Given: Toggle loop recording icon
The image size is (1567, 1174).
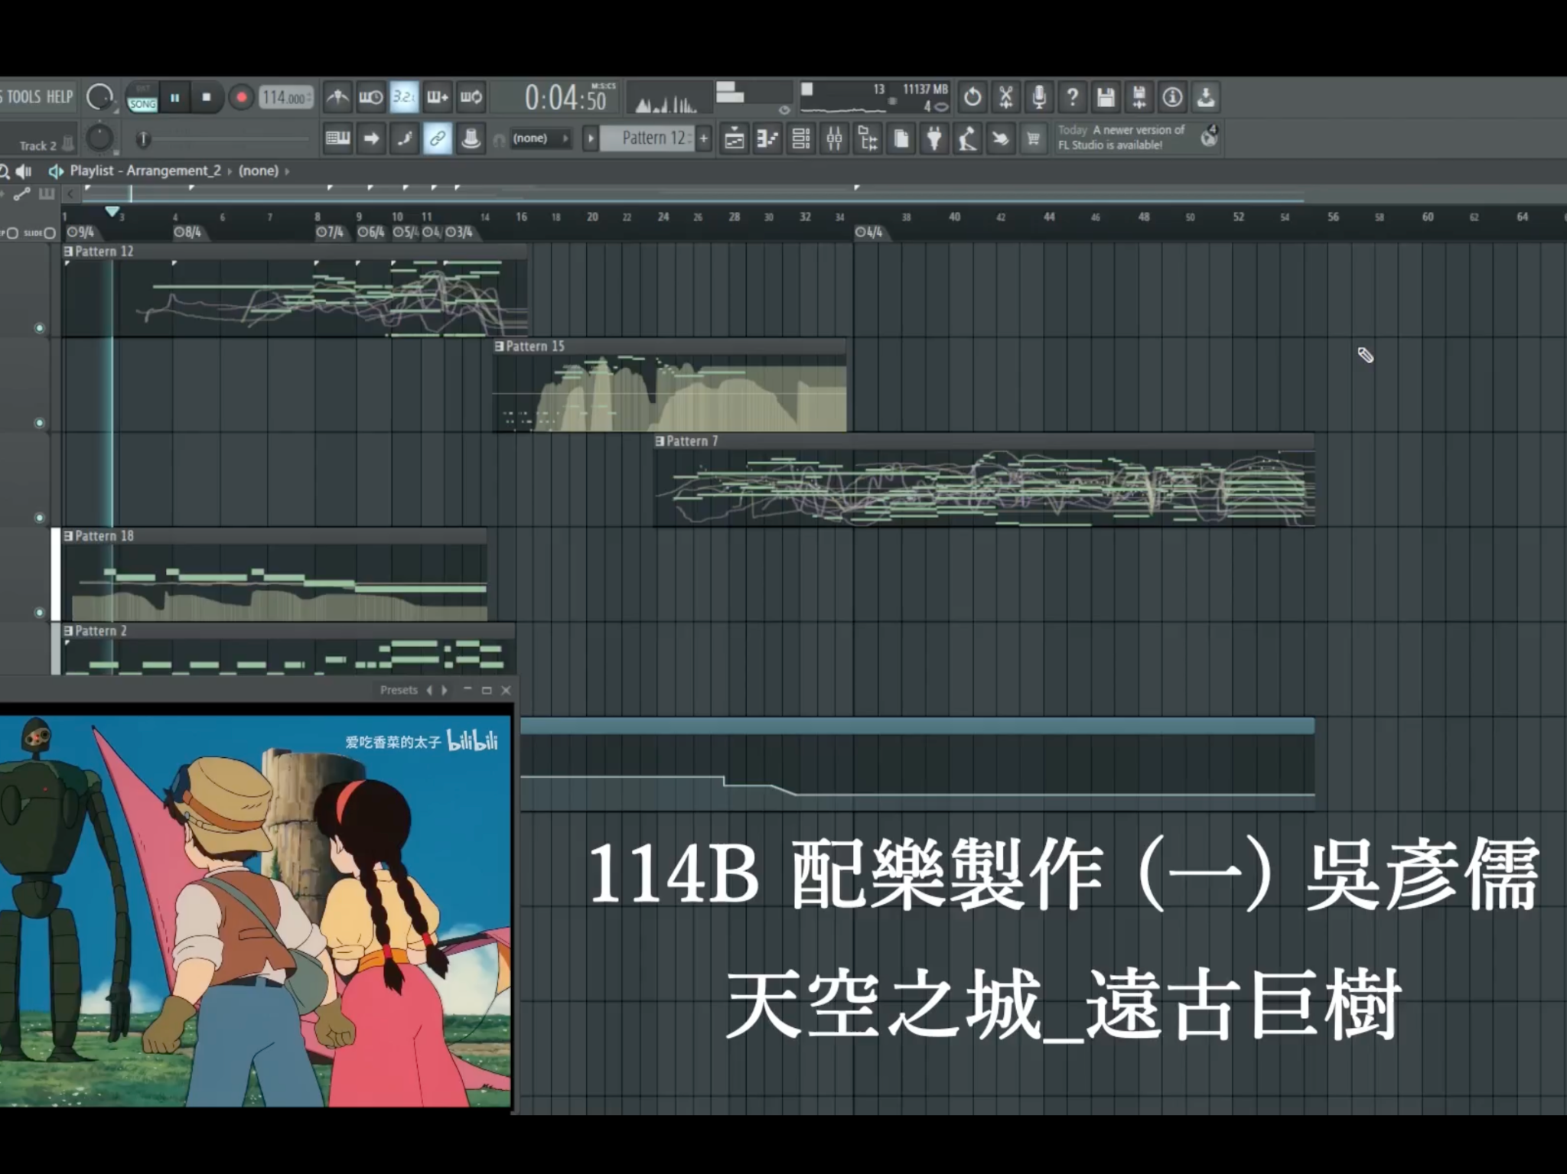Looking at the screenshot, I should (471, 97).
